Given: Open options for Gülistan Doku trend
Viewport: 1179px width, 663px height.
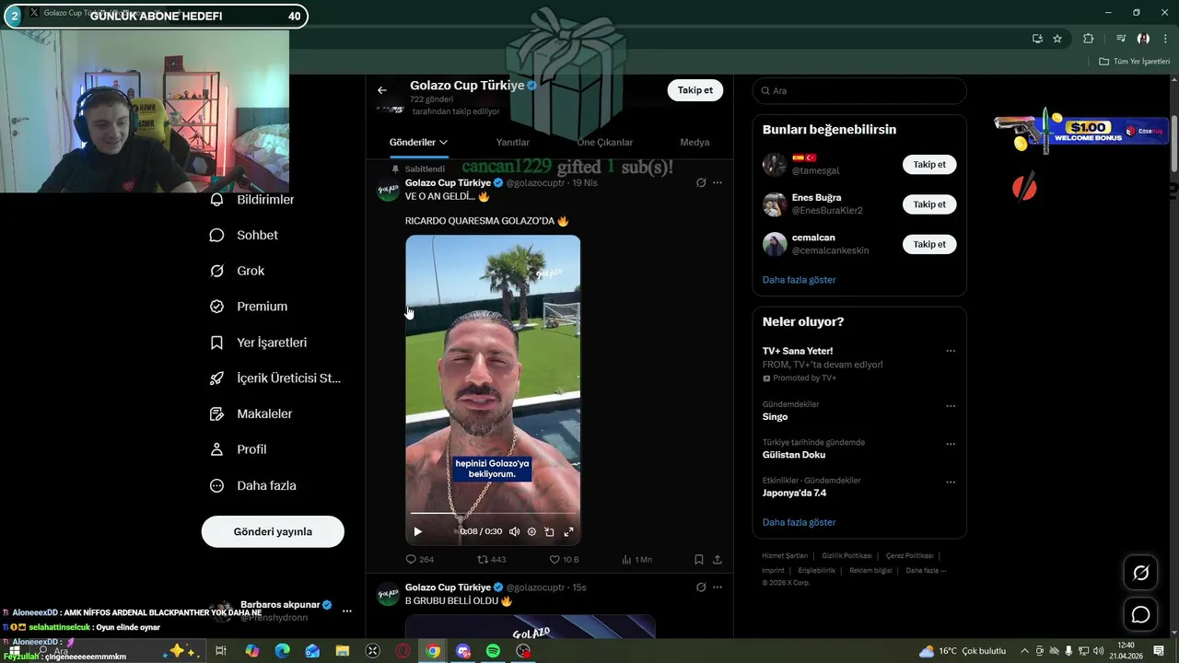Looking at the screenshot, I should [951, 444].
